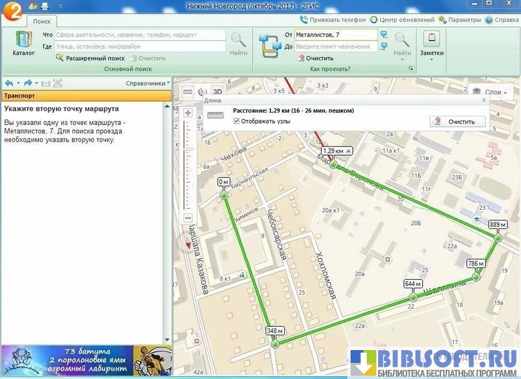The image size is (521, 379).
Task: Open Расширенный поиск advanced search
Action: click(x=90, y=58)
